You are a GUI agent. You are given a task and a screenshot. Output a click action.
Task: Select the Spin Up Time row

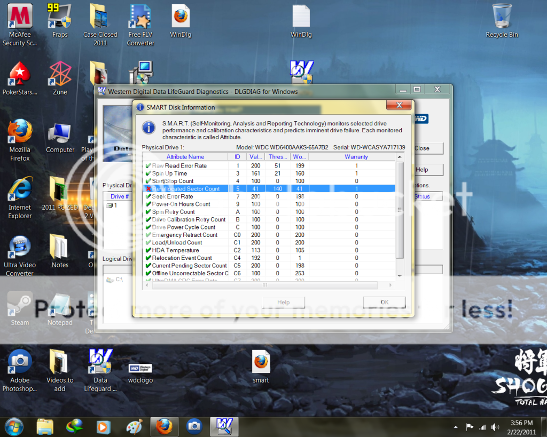(x=269, y=173)
